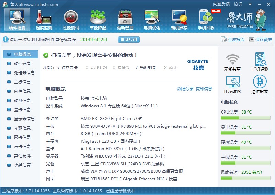Select 电脑概览 in the sidebar

click(x=20, y=54)
